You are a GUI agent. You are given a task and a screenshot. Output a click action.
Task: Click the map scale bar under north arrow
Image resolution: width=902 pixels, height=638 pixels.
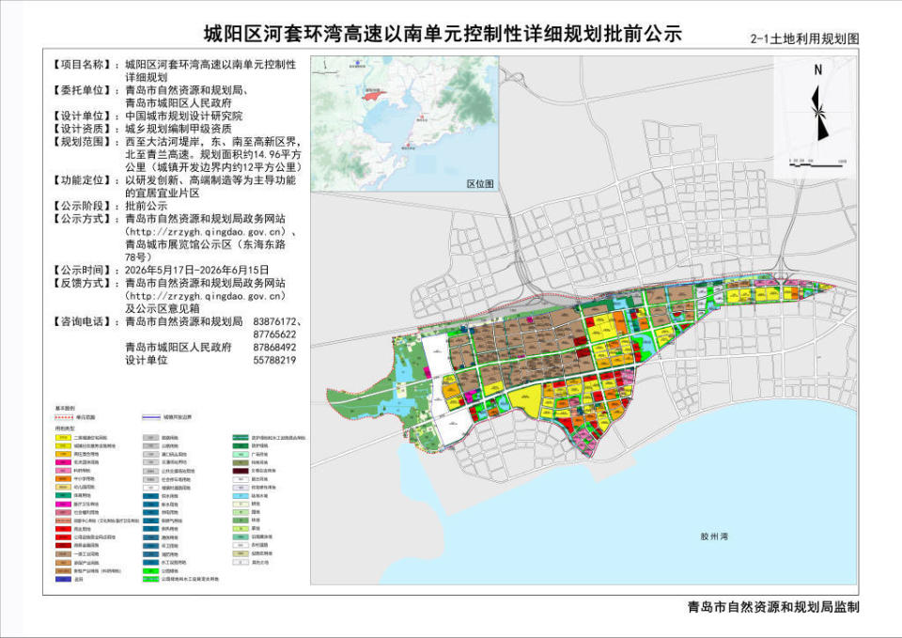point(816,163)
